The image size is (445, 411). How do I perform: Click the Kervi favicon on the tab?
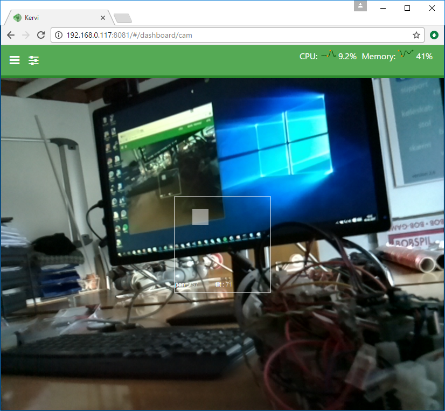(17, 18)
